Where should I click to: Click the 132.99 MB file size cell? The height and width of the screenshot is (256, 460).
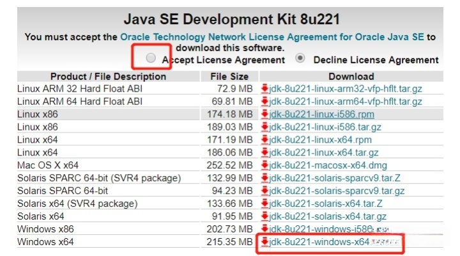click(x=230, y=178)
